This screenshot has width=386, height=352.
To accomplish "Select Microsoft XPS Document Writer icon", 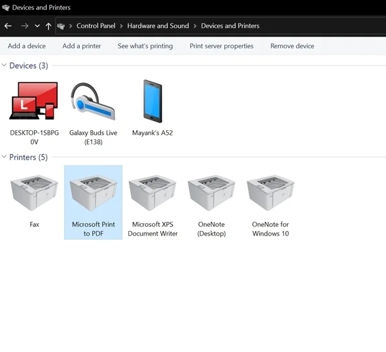I will click(152, 193).
